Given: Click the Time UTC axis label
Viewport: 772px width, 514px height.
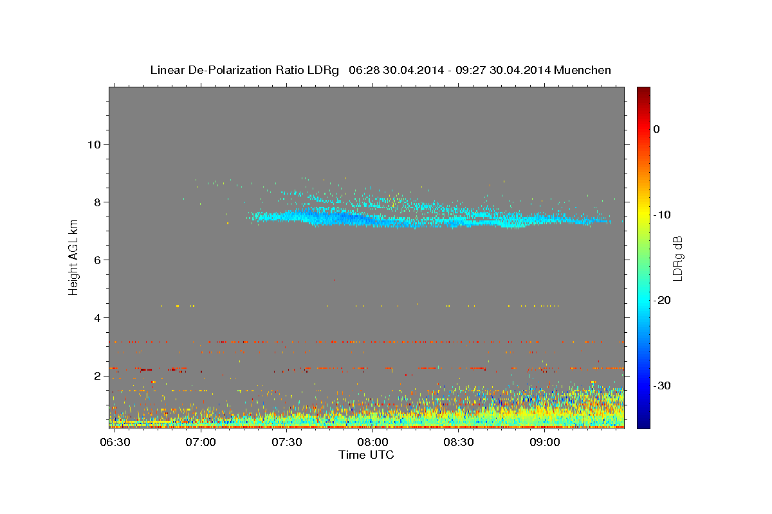Looking at the screenshot, I should (x=366, y=455).
